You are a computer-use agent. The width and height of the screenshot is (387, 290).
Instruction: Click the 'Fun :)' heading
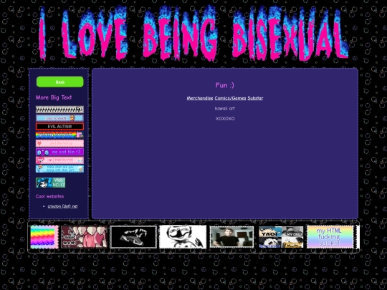[224, 85]
